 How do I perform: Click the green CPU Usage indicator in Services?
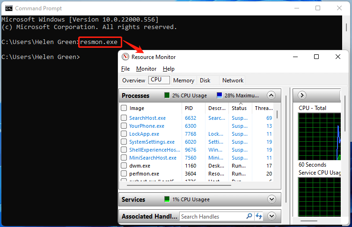click(x=167, y=199)
